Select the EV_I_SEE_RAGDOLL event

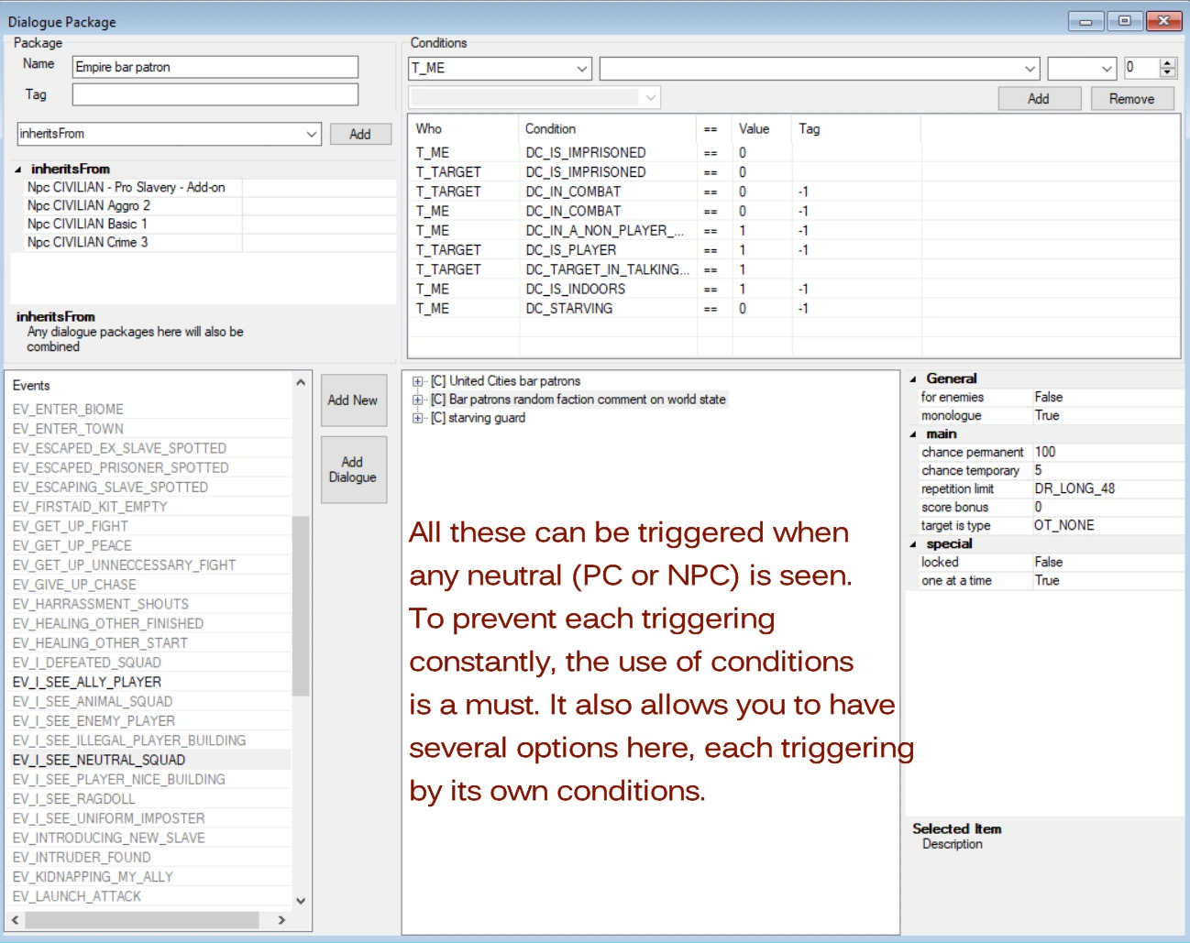[150, 799]
